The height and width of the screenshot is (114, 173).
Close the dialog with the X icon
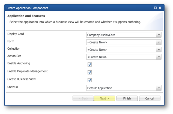tap(160, 8)
